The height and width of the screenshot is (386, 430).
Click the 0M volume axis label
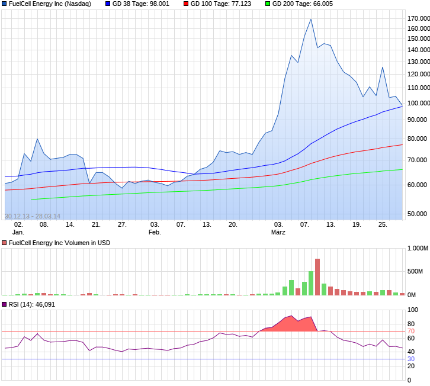tap(412, 295)
